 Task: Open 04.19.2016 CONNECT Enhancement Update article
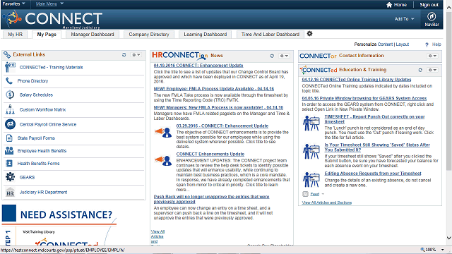pos(198,66)
